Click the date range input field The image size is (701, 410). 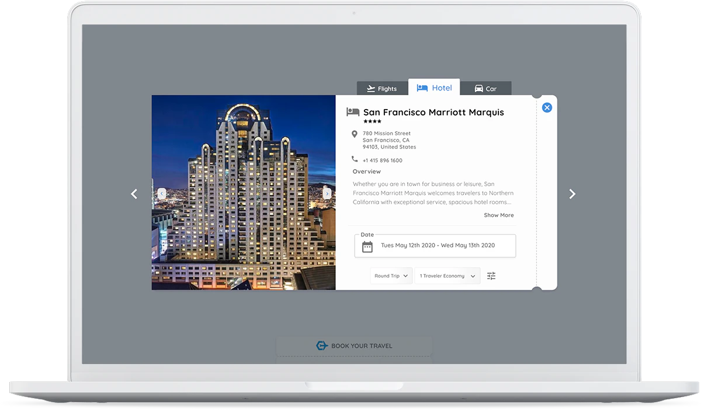[x=435, y=246]
